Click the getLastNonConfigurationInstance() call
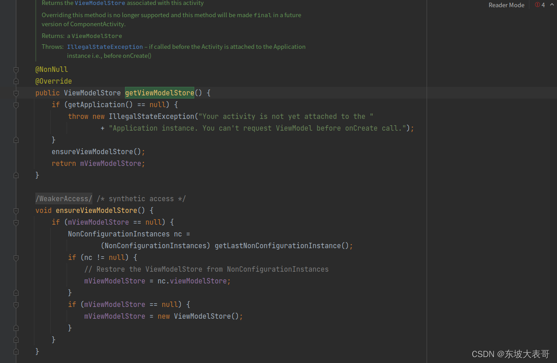 click(x=282, y=245)
